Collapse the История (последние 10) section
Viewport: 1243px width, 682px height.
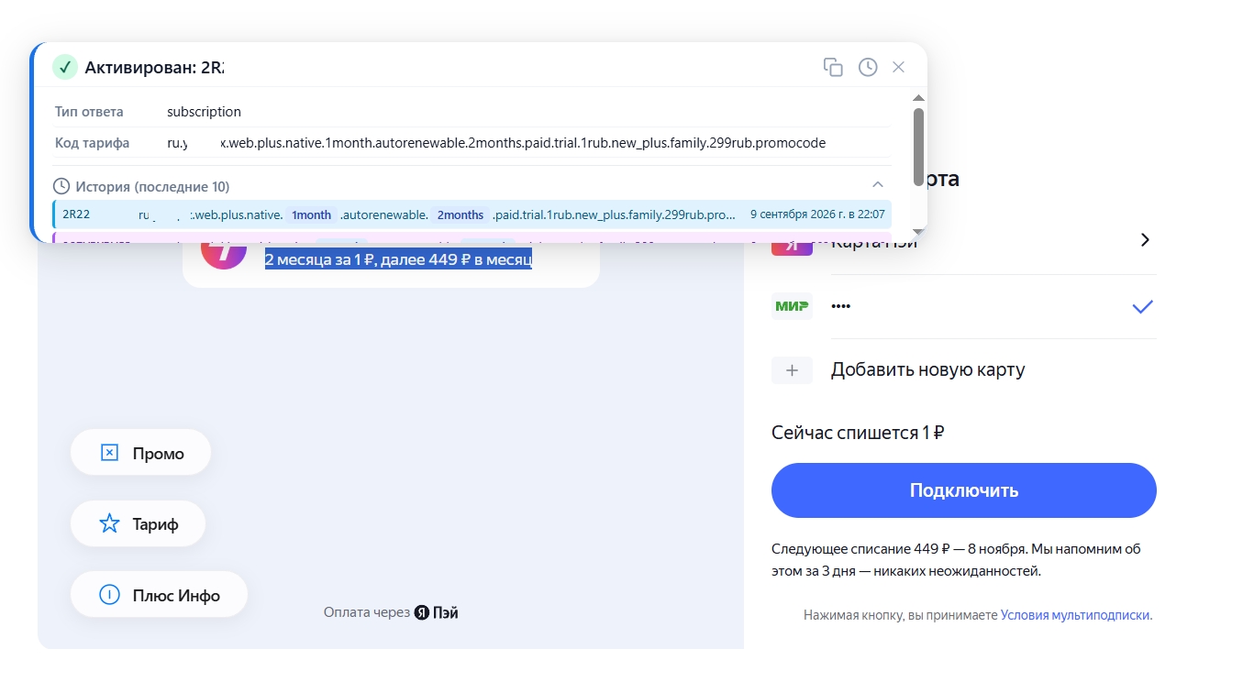(878, 184)
